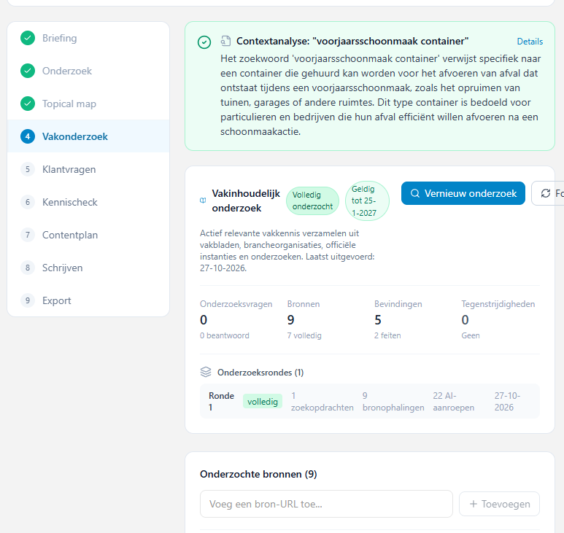Click the volledig badge in Ronde 1
The width and height of the screenshot is (564, 533).
click(263, 402)
